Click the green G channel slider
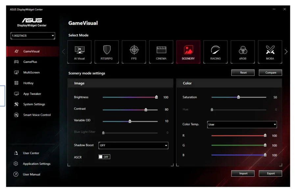Image resolution: width=296 pixels, height=189 pixels. [239, 145]
